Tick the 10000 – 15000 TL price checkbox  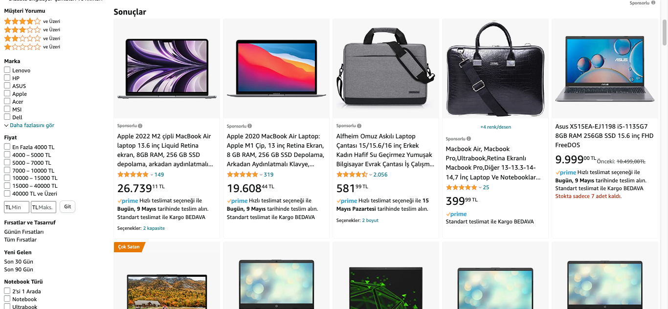pyautogui.click(x=7, y=178)
